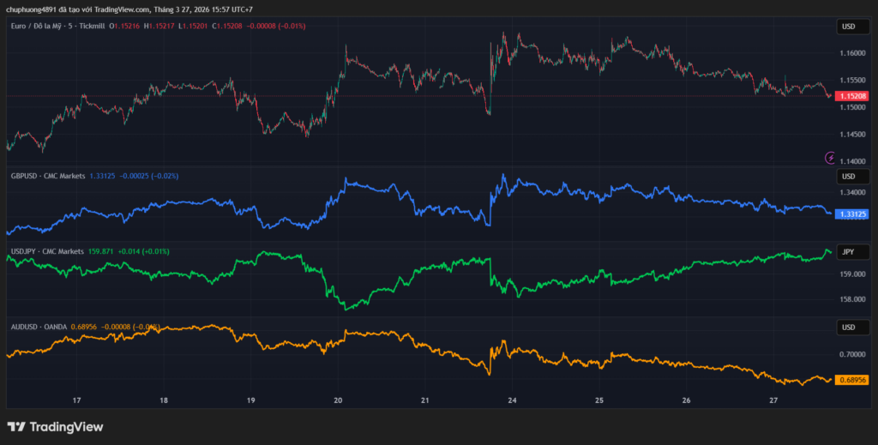Select the AUDUSD OANDA legend label
Image resolution: width=878 pixels, height=445 pixels.
(x=38, y=327)
